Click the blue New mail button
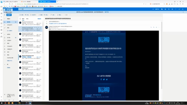 point(9,15)
